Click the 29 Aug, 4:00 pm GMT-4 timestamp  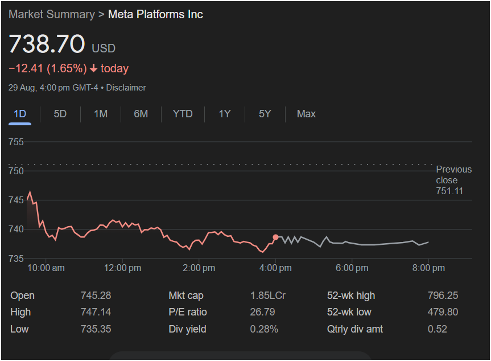tap(53, 88)
